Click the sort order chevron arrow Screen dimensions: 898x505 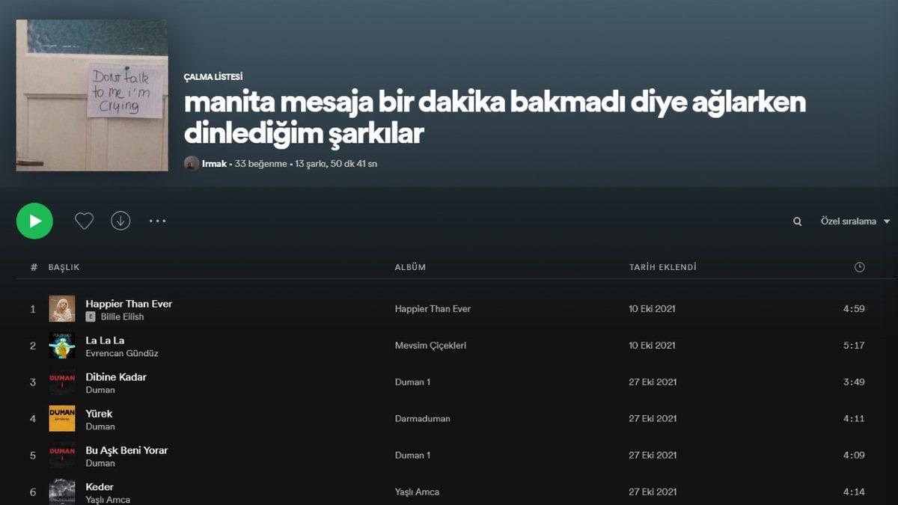pyautogui.click(x=888, y=221)
